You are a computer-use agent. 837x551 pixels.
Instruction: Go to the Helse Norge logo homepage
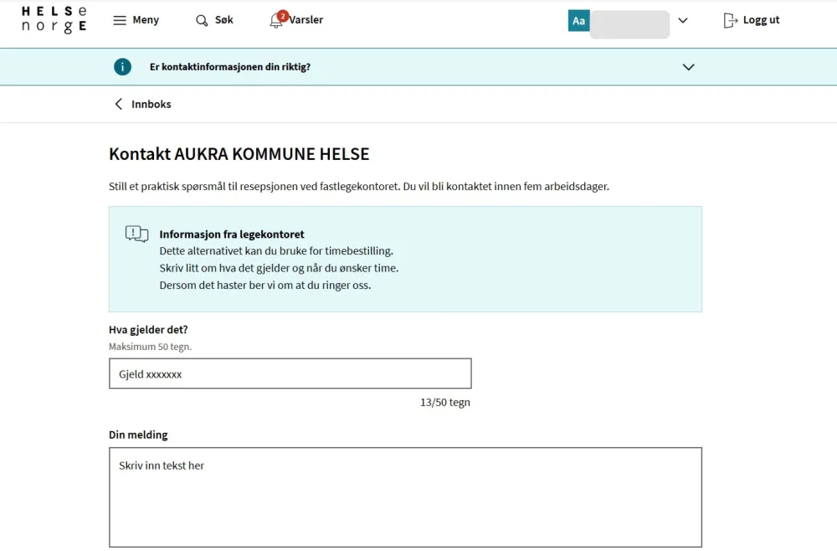(54, 20)
